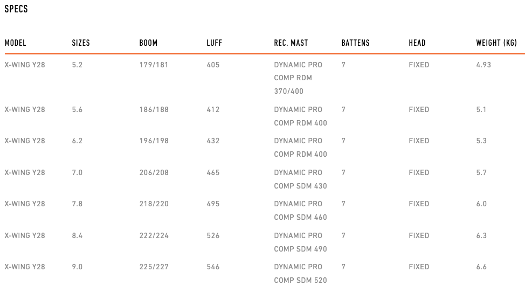The width and height of the screenshot is (525, 293).
Task: Click the luff value 526
Action: tap(213, 235)
